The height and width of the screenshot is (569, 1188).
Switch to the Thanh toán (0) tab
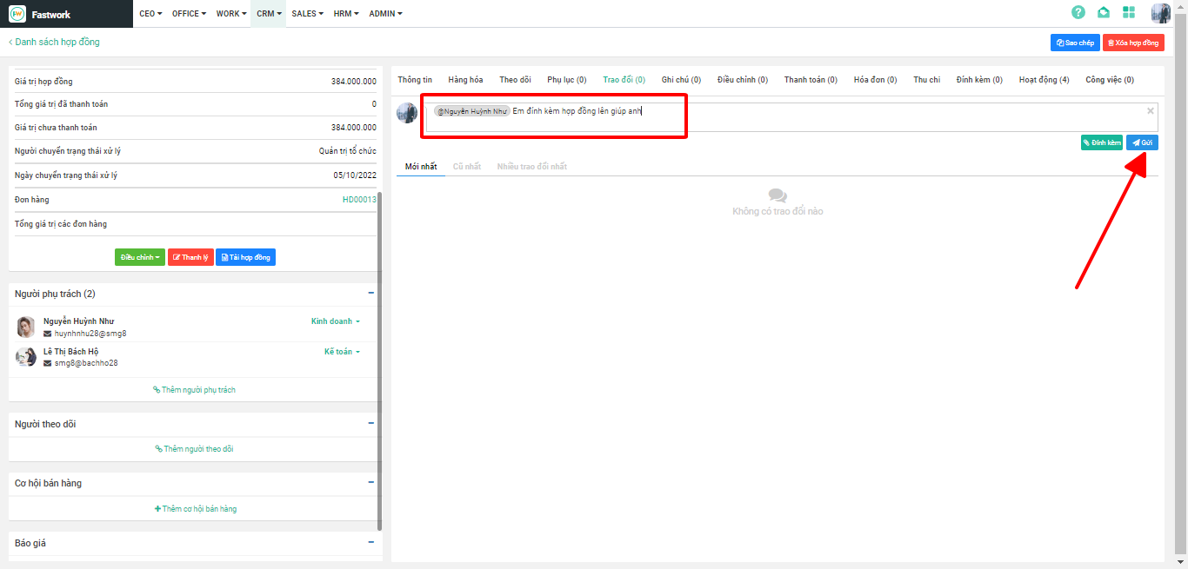[x=810, y=80]
